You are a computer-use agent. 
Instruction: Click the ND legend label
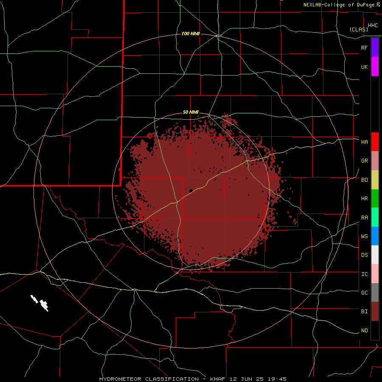coord(364,331)
